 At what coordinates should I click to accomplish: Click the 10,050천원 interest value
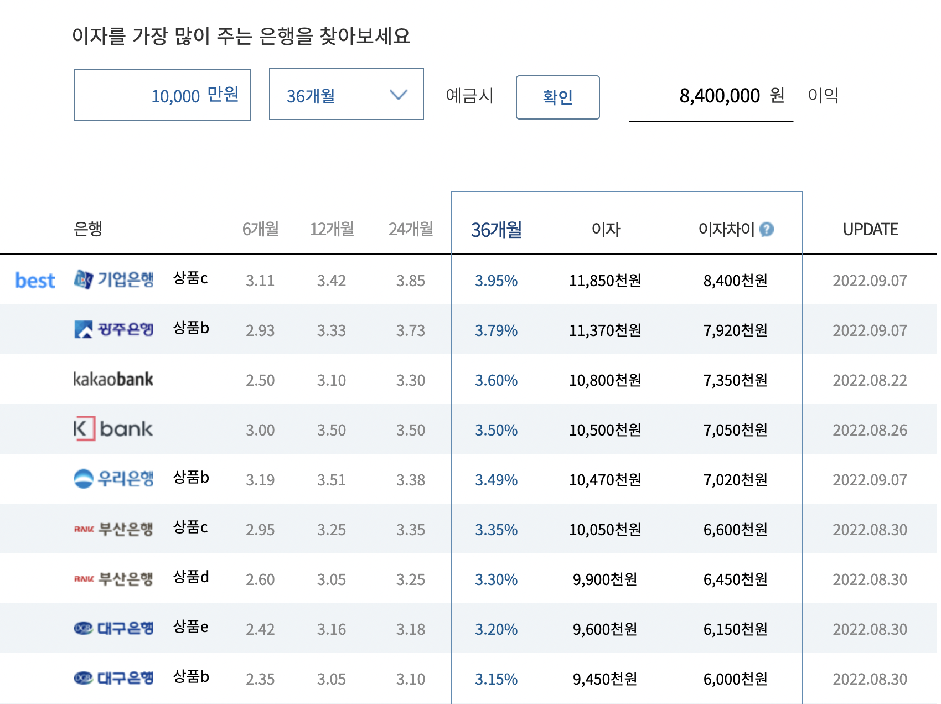coord(605,530)
